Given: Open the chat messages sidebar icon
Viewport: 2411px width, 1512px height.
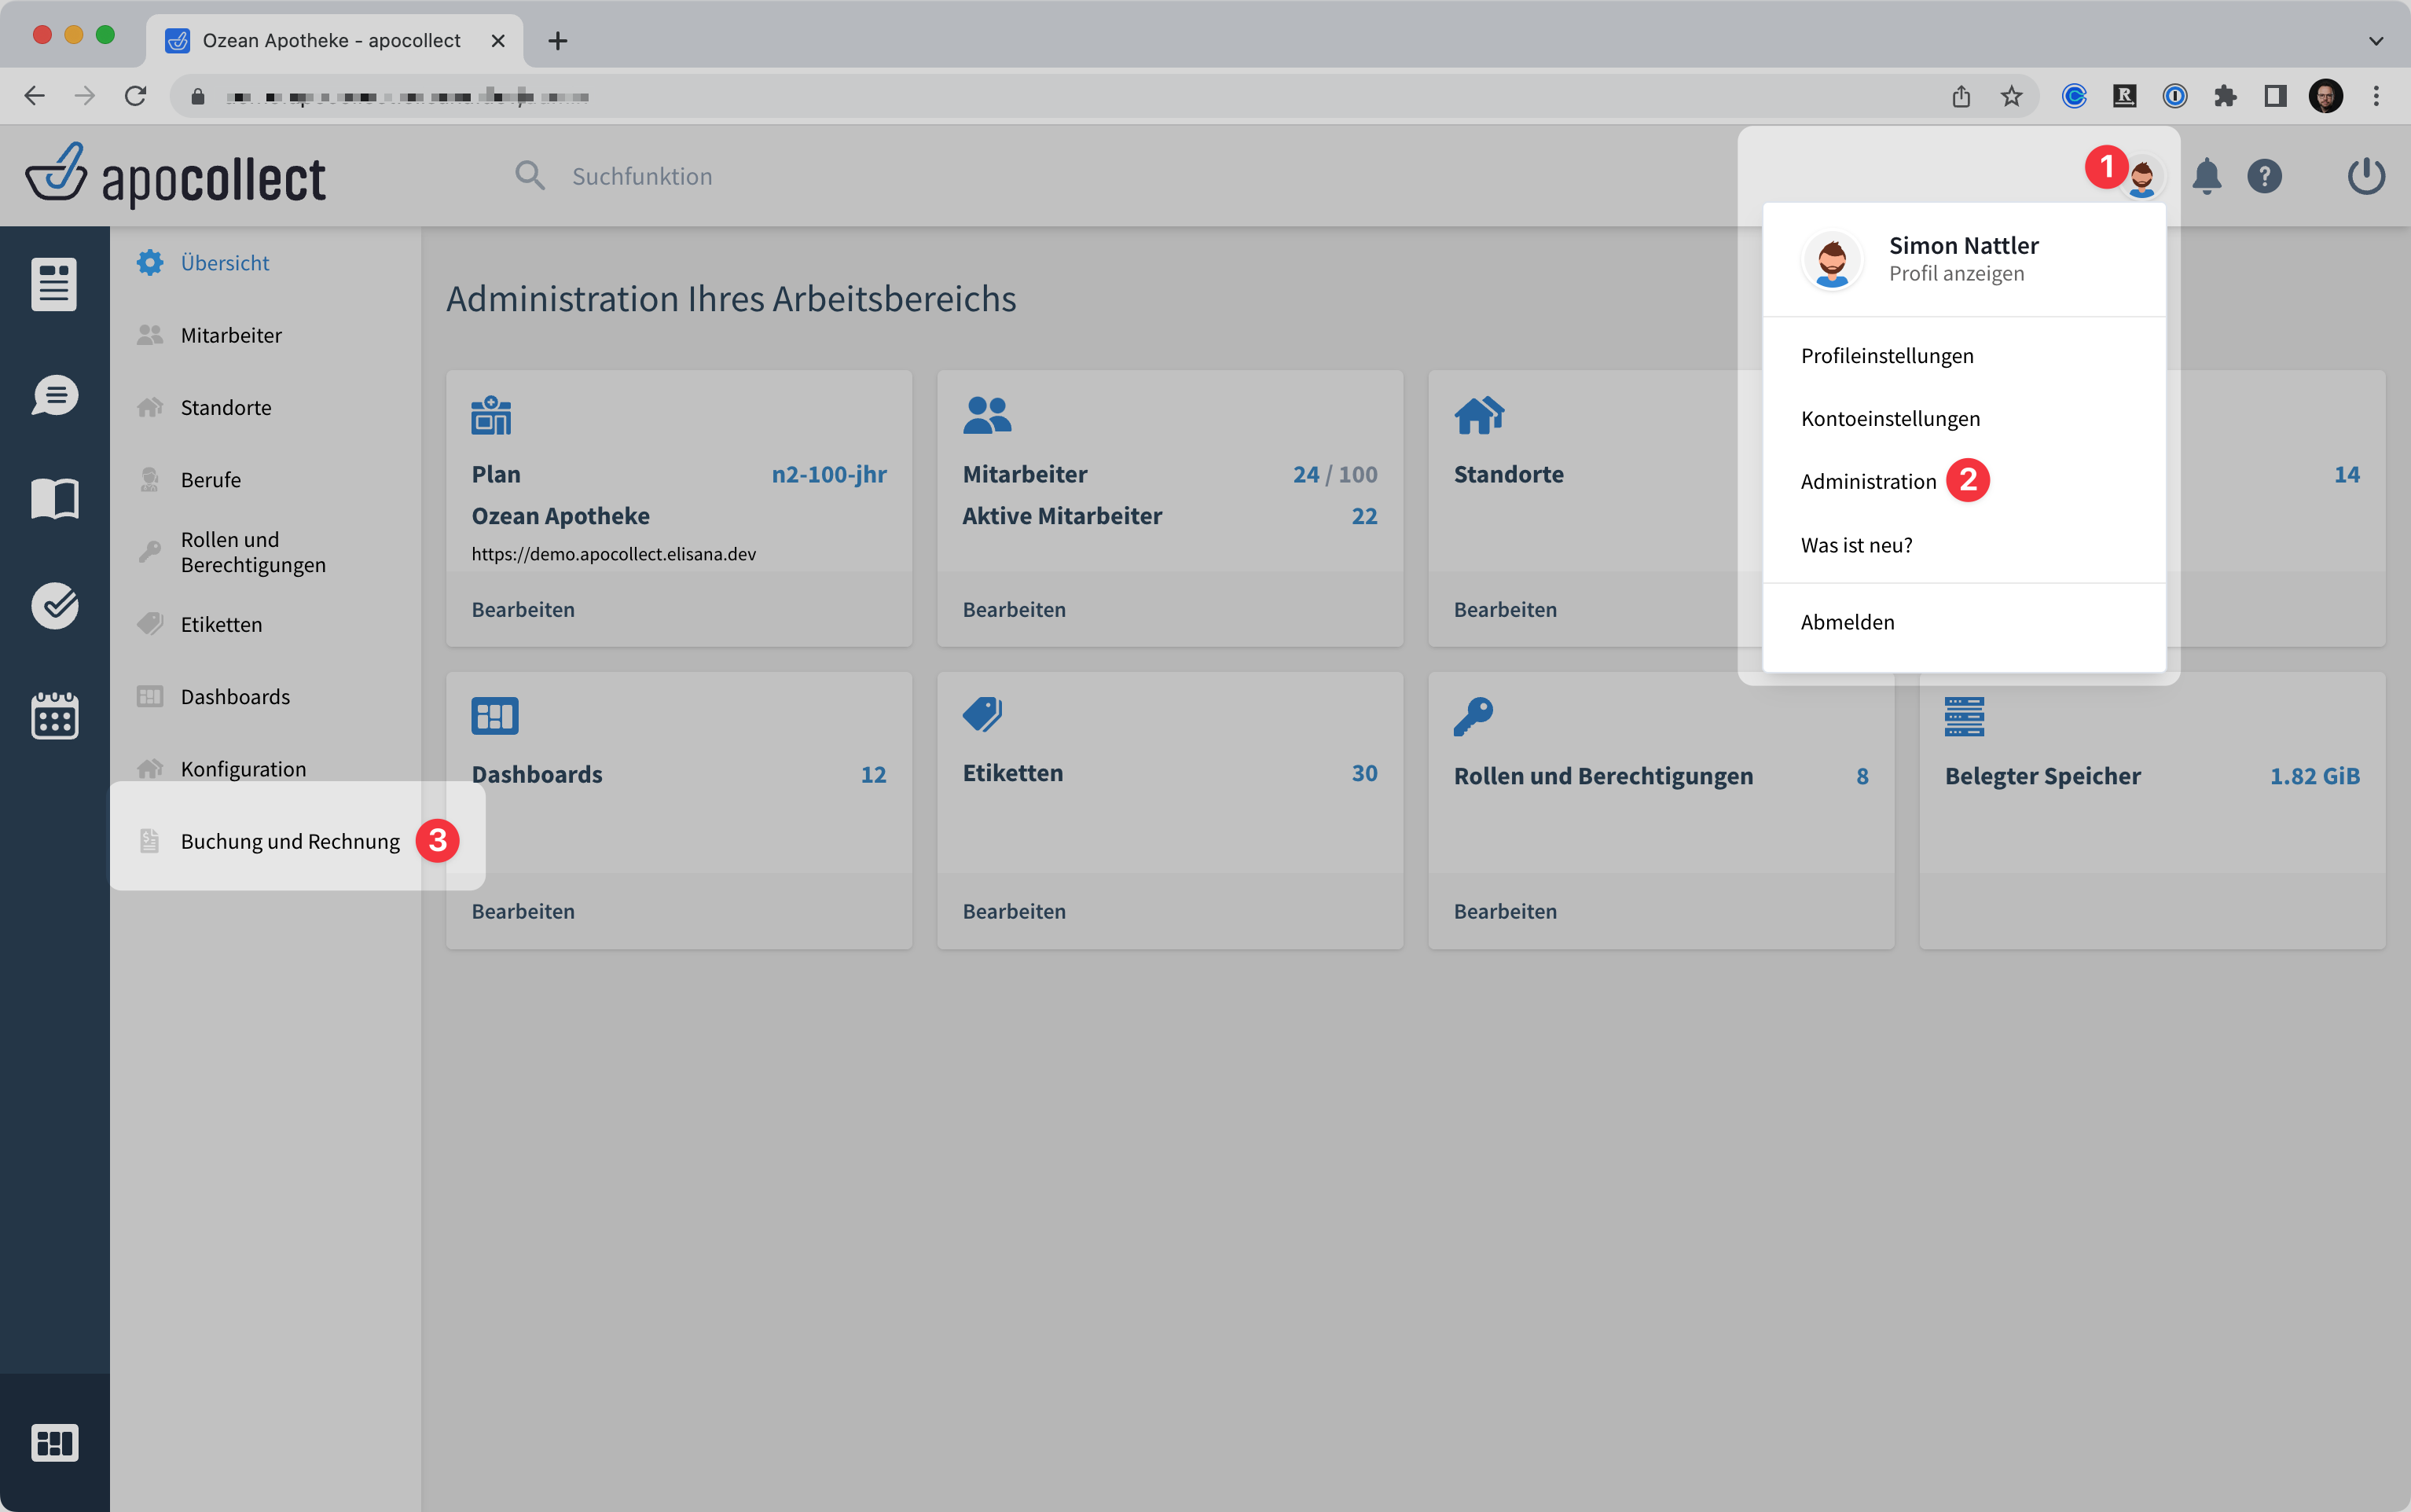Looking at the screenshot, I should click(54, 395).
